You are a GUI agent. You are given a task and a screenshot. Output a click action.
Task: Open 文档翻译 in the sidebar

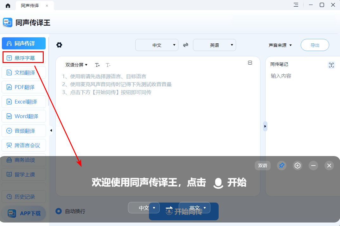coord(24,72)
